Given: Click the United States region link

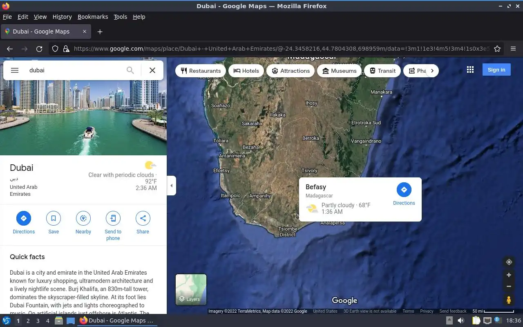Looking at the screenshot, I should click(x=325, y=311).
